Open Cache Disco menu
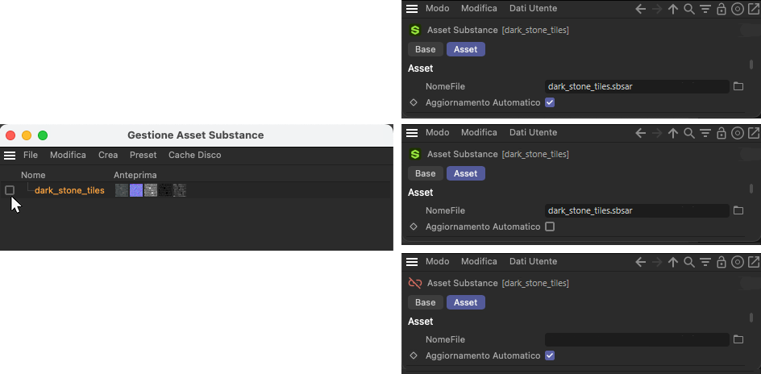This screenshot has height=374, width=761. pyautogui.click(x=194, y=156)
